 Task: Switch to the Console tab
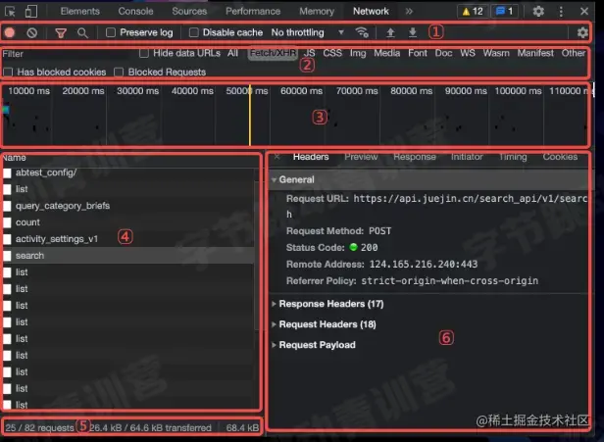point(135,11)
